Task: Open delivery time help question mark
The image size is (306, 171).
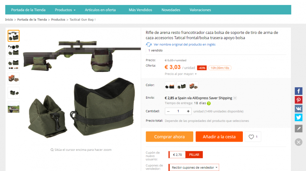Action: click(209, 103)
